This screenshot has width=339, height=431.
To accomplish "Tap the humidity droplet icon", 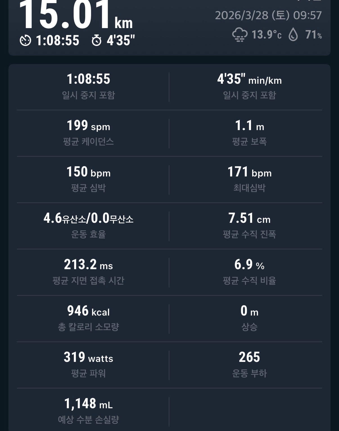I will tap(293, 35).
